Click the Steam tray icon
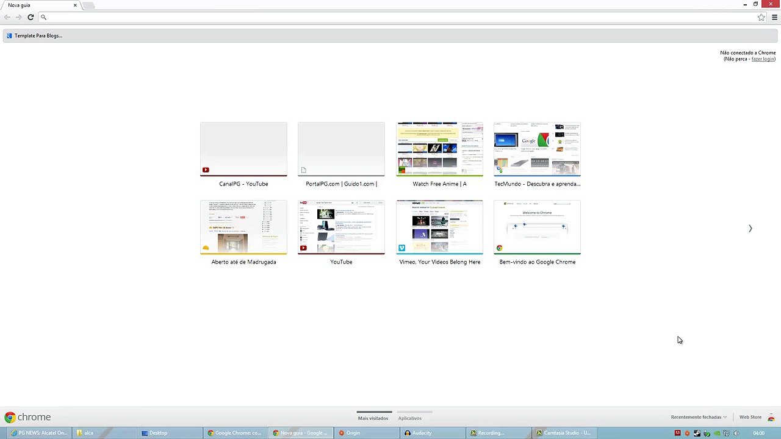 pos(697,433)
